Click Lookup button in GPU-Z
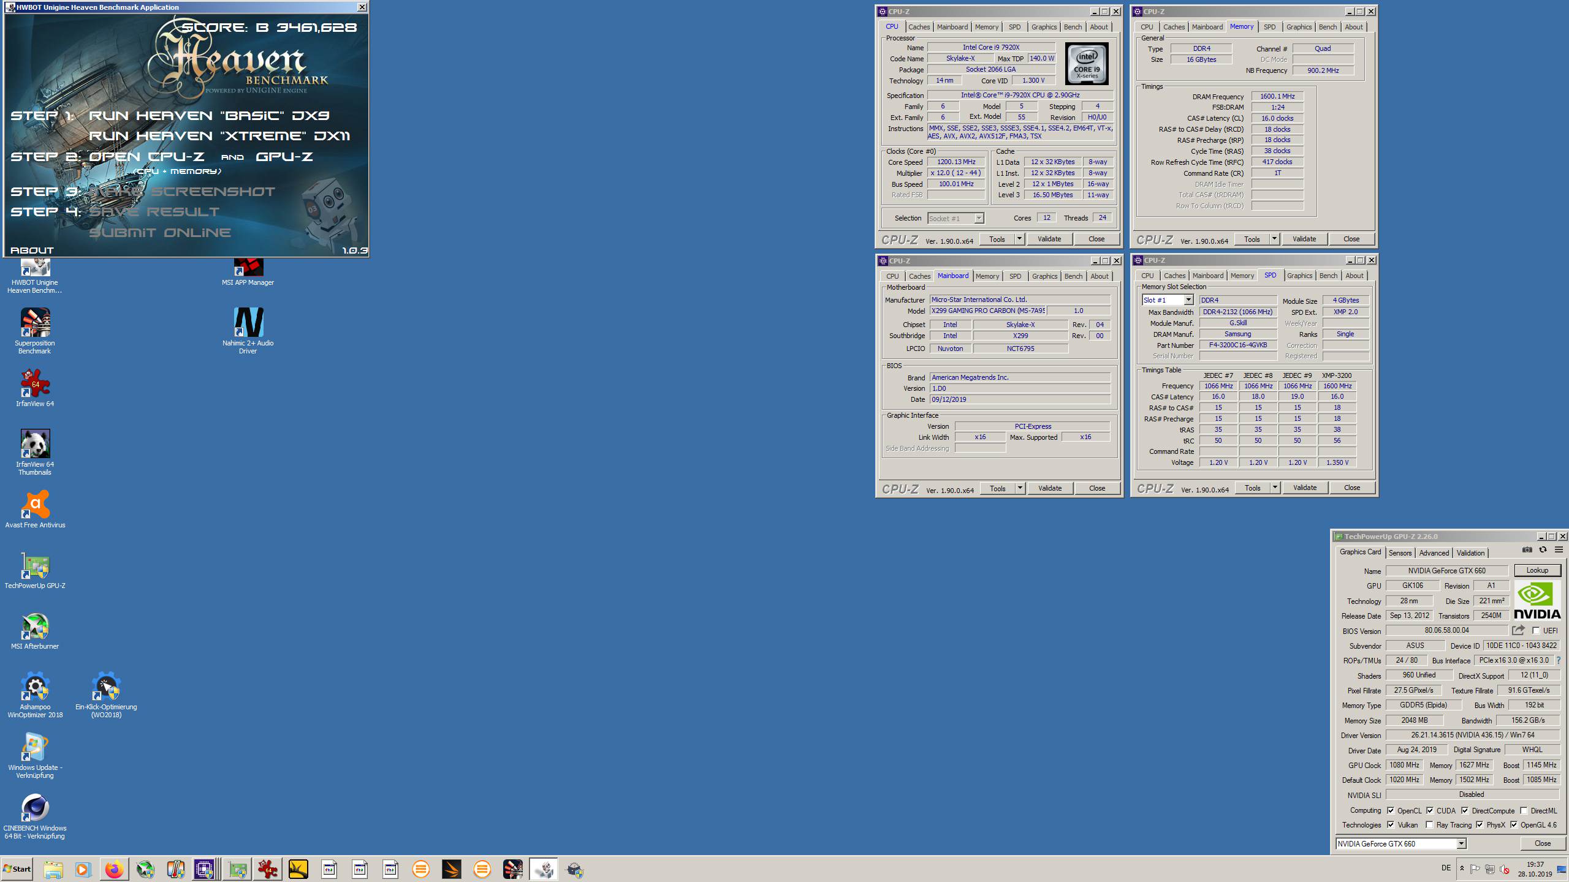The width and height of the screenshot is (1569, 882). (1537, 570)
